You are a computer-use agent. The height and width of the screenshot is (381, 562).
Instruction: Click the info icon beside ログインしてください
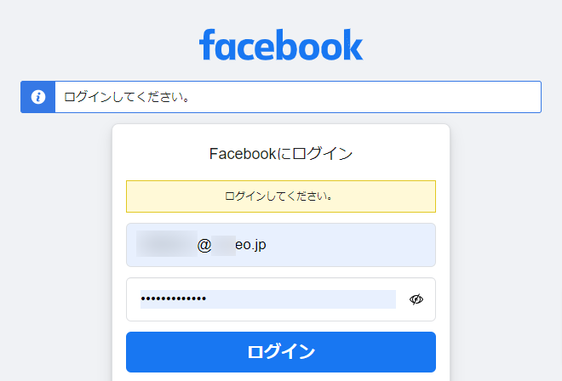click(38, 97)
